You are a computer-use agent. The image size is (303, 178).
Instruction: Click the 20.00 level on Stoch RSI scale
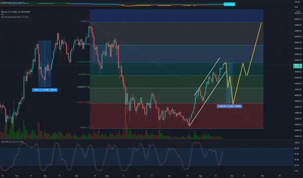tap(297, 165)
